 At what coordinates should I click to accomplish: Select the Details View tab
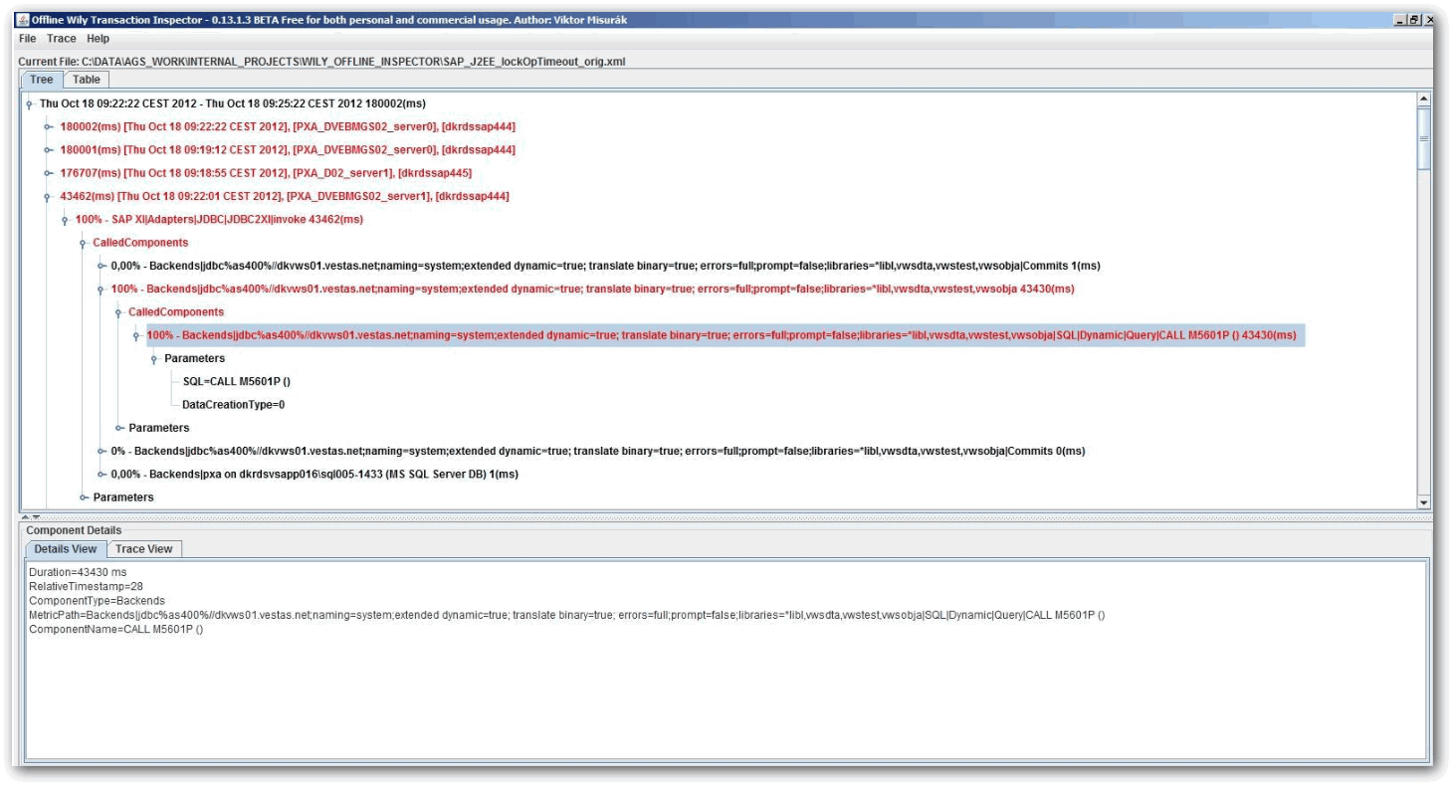point(64,548)
